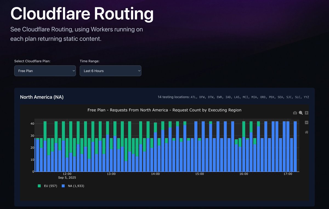Click the green EU legend color swatch
Screen dimensions: 329x209
tap(39, 186)
